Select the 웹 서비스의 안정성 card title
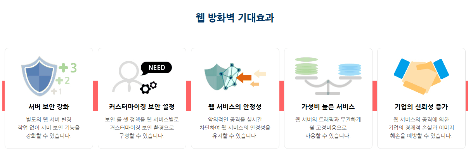This screenshot has width=473, height=152. [x=235, y=106]
